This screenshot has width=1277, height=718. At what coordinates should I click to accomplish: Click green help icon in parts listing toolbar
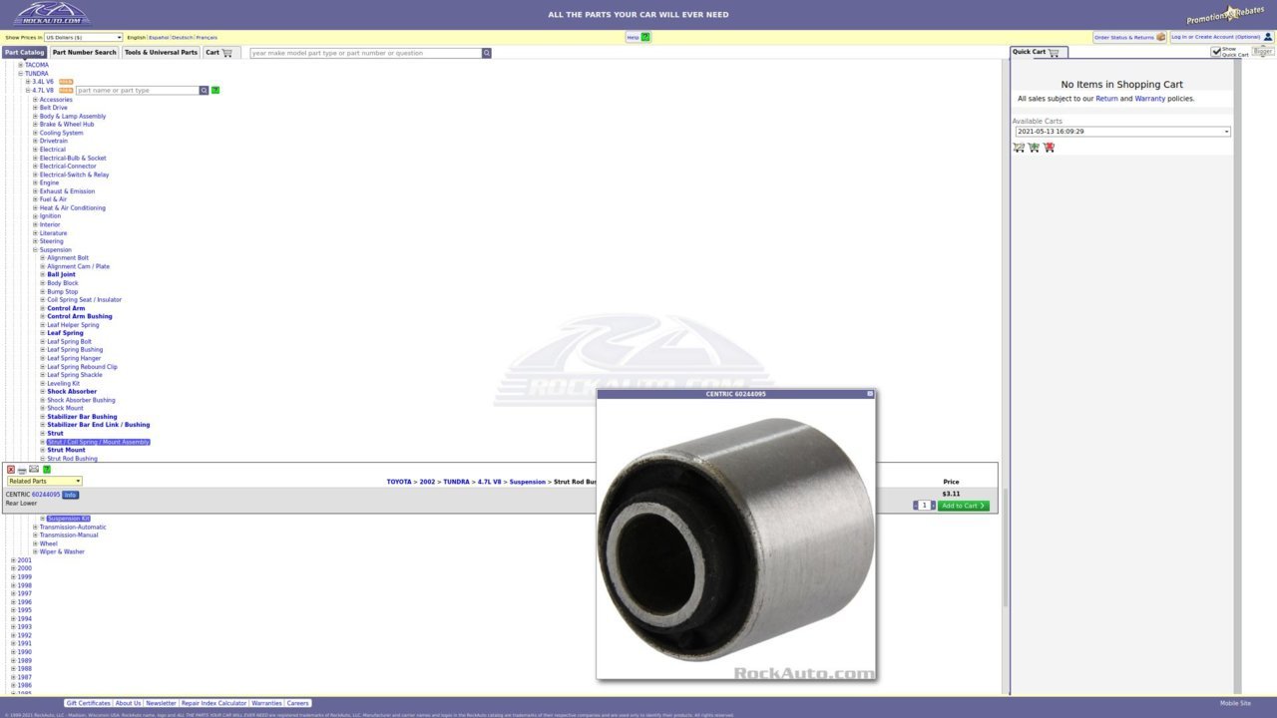[47, 470]
